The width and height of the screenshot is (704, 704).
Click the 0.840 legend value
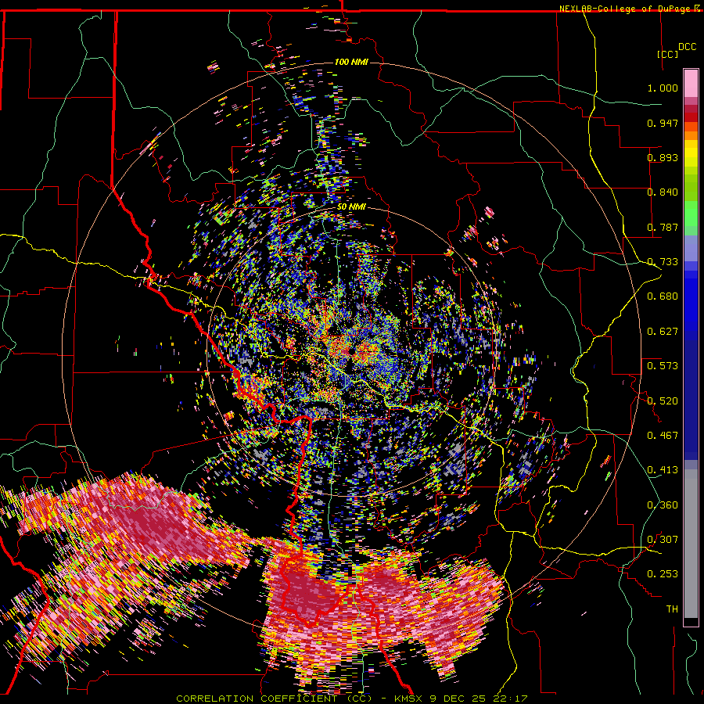click(663, 192)
